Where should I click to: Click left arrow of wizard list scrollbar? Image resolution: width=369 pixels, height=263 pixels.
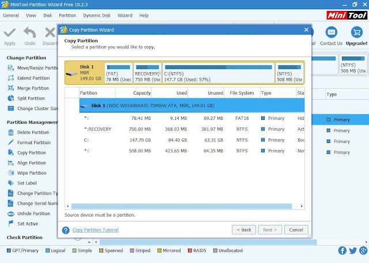tap(68, 206)
